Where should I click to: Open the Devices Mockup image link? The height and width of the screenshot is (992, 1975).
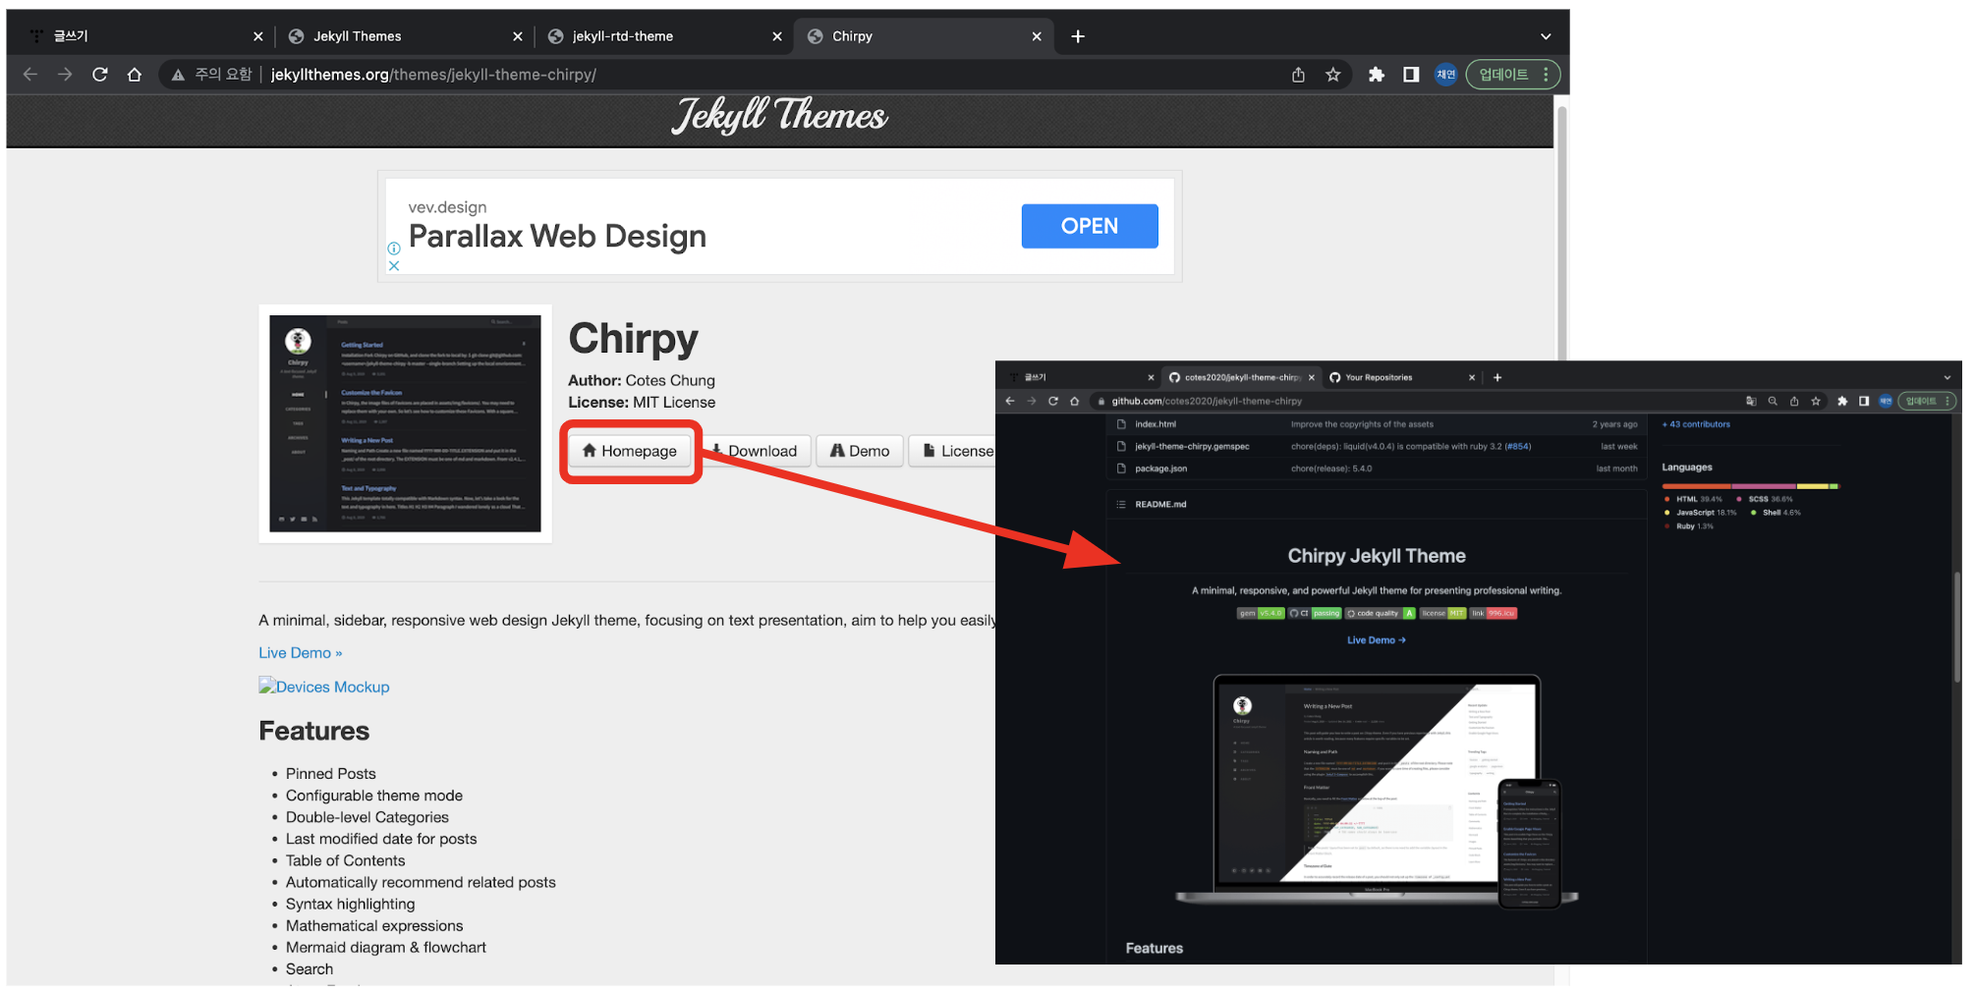(x=324, y=687)
